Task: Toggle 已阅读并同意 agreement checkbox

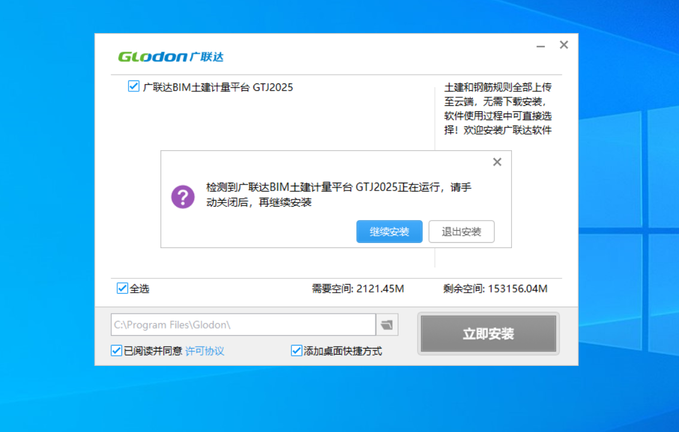Action: [x=116, y=351]
